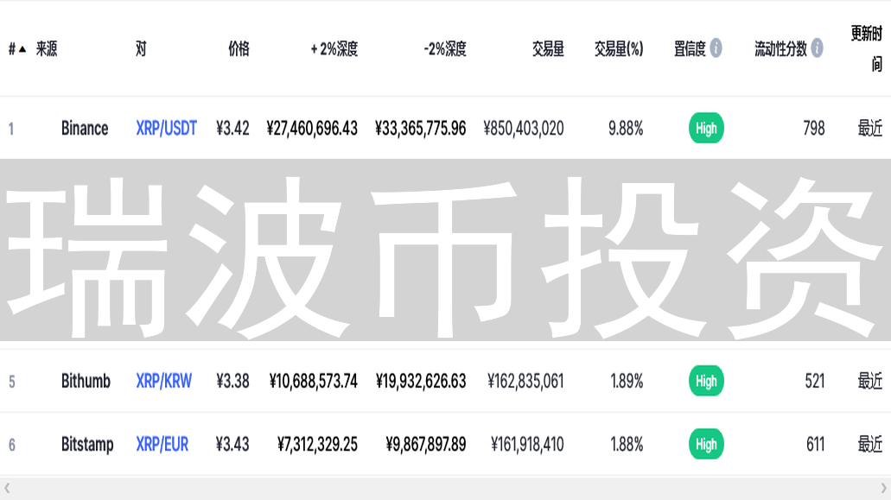Click -2% depth value ¥19,932,626.63
The height and width of the screenshot is (500, 891).
[421, 381]
